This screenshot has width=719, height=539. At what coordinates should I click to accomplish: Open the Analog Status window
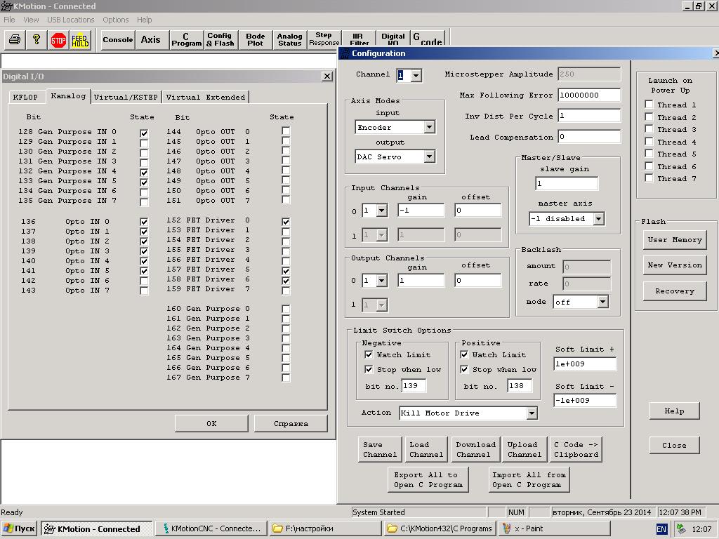coord(289,40)
